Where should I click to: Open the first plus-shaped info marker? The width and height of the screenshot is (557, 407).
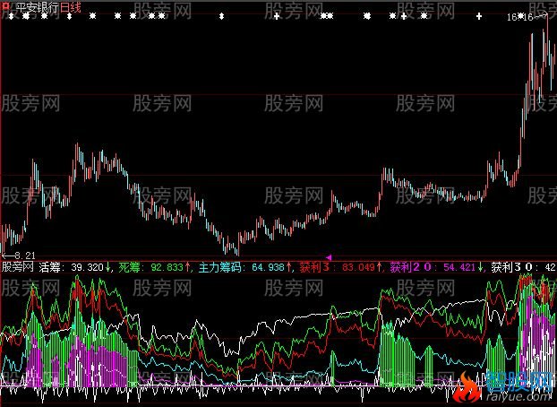277,16
